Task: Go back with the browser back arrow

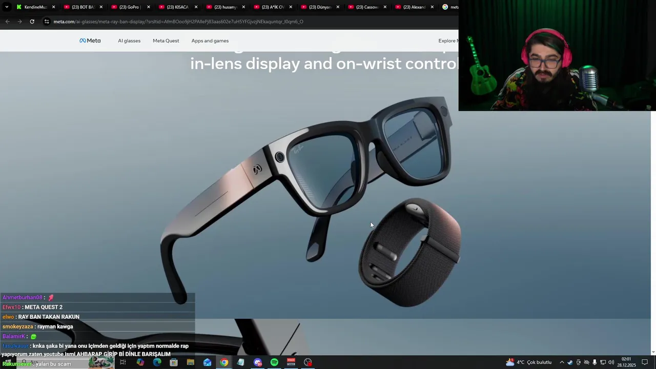Action: [x=7, y=22]
